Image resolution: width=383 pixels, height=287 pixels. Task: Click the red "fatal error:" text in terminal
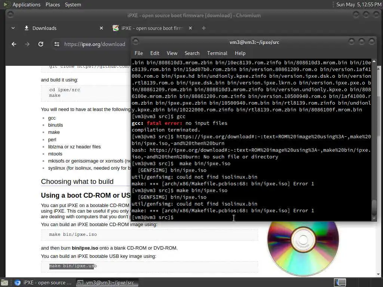164,123
